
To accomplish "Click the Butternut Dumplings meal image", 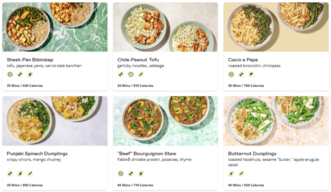I will [x=276, y=121].
